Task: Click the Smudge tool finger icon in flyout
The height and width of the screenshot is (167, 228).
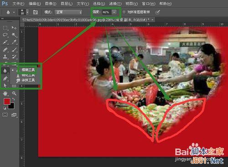Action: point(18,80)
